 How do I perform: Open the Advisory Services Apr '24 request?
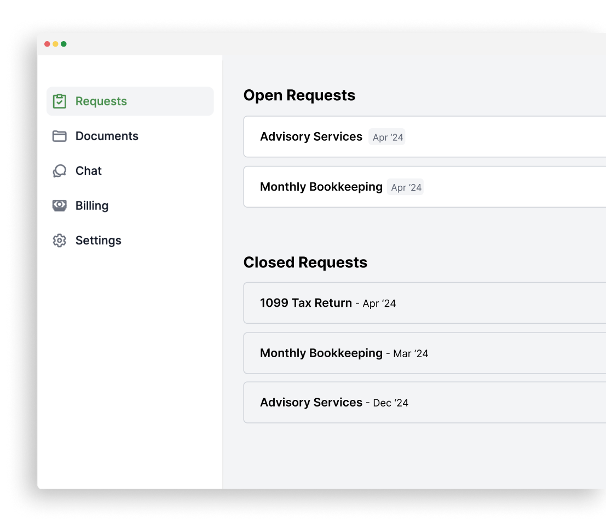pos(425,136)
